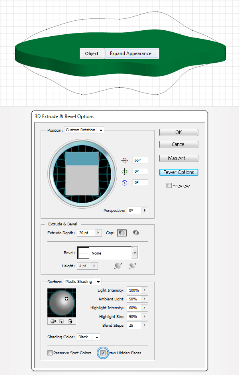Open the Position dropdown
The width and height of the screenshot is (239, 375).
click(x=84, y=130)
